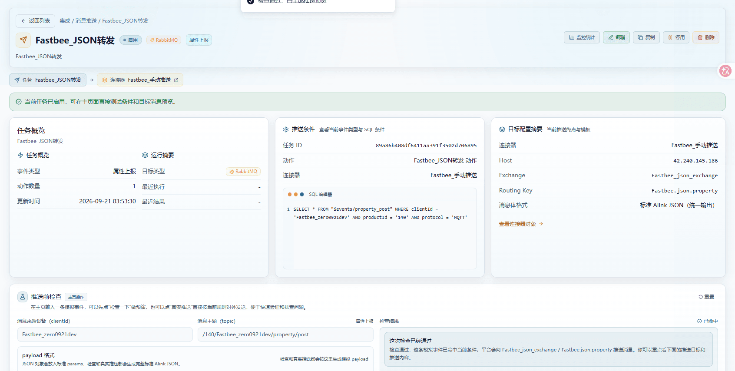
Task: Open the 查看连接器对象 link
Action: pos(521,224)
